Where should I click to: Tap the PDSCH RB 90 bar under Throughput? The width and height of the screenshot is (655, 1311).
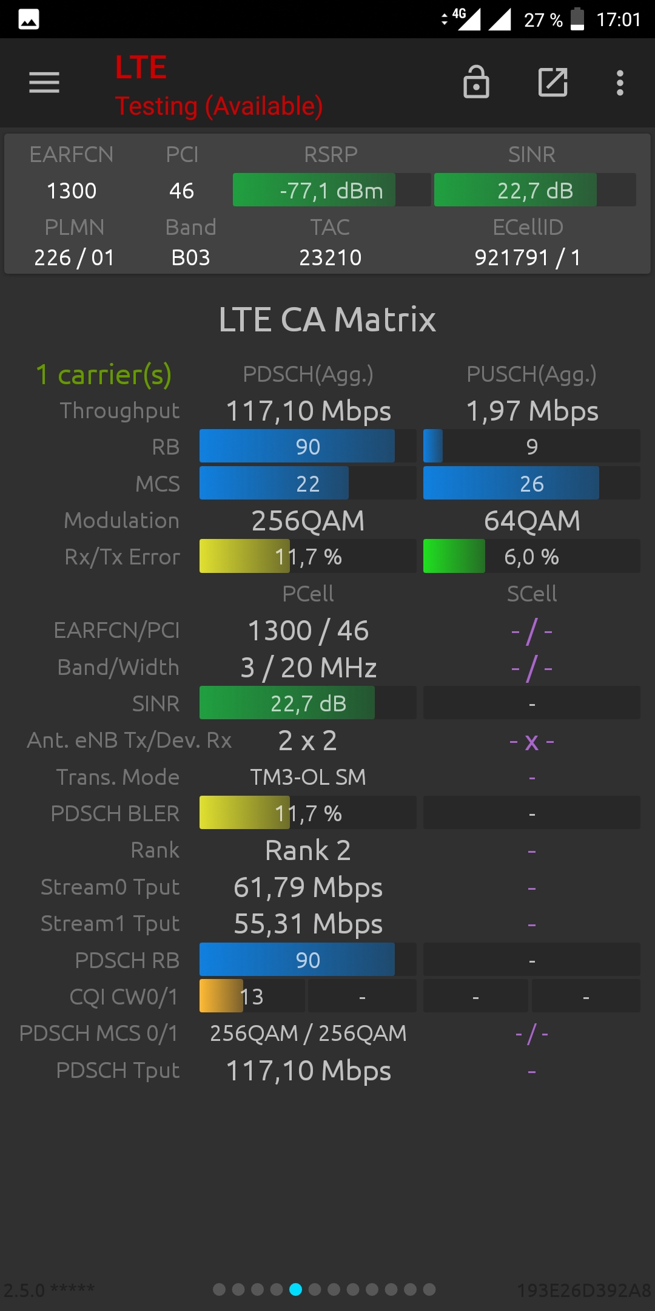coord(308,446)
